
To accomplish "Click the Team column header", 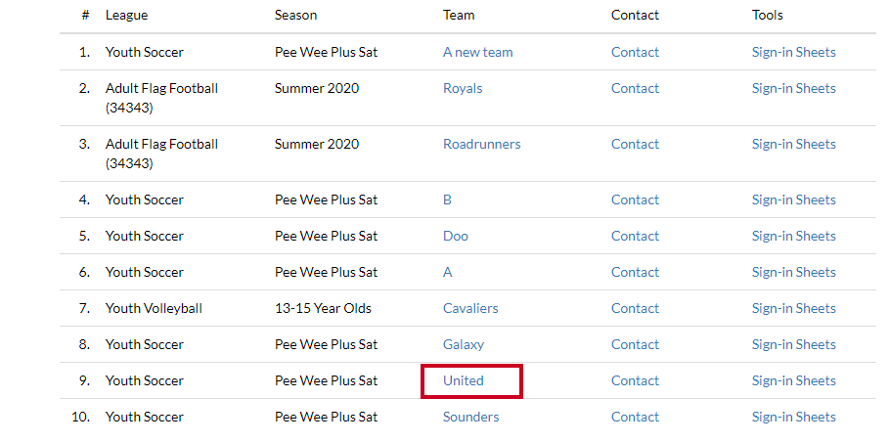I will (x=459, y=16).
